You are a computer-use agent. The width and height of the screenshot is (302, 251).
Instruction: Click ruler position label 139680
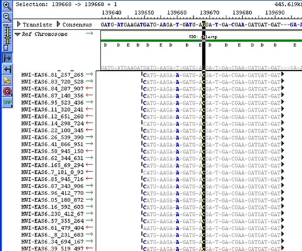coord(242,13)
